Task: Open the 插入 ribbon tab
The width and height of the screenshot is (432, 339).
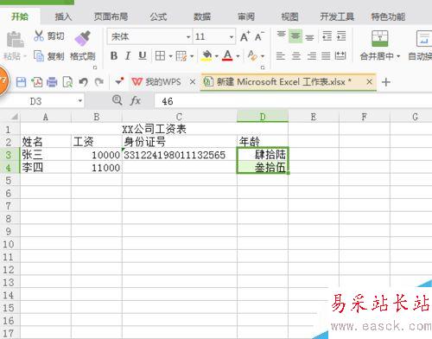Action: (x=63, y=16)
